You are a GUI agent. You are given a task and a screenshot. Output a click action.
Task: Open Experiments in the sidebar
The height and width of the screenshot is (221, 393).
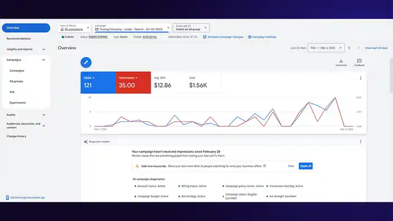(x=17, y=103)
